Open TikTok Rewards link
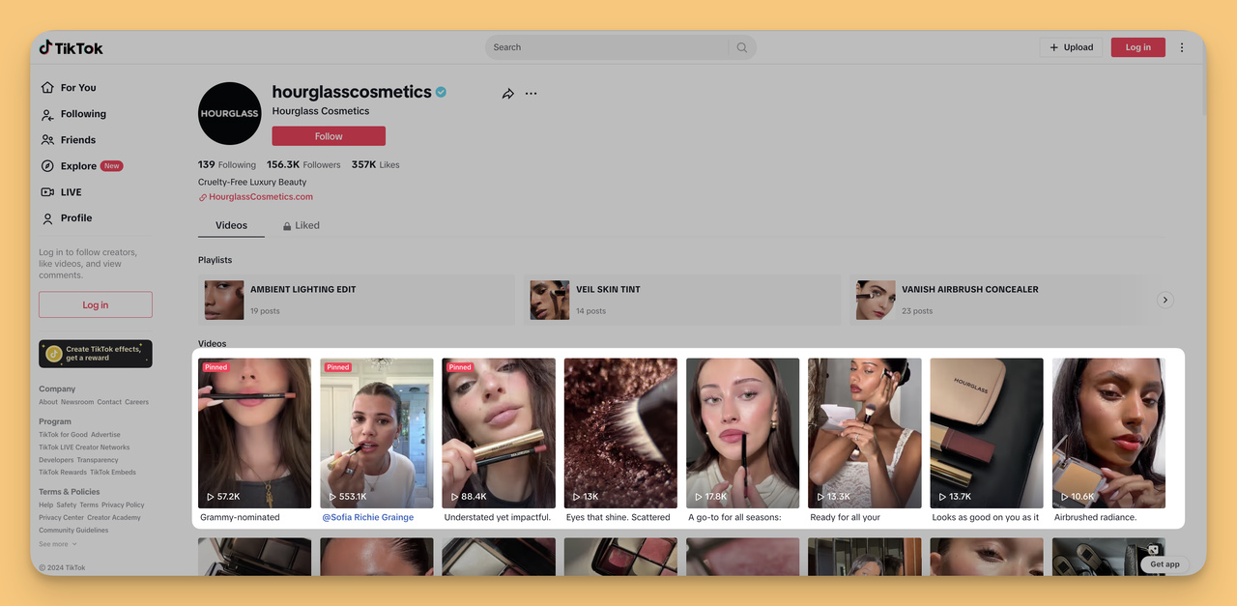This screenshot has width=1237, height=606. [63, 473]
